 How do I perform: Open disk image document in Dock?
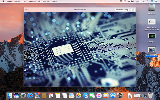(x=130, y=96)
